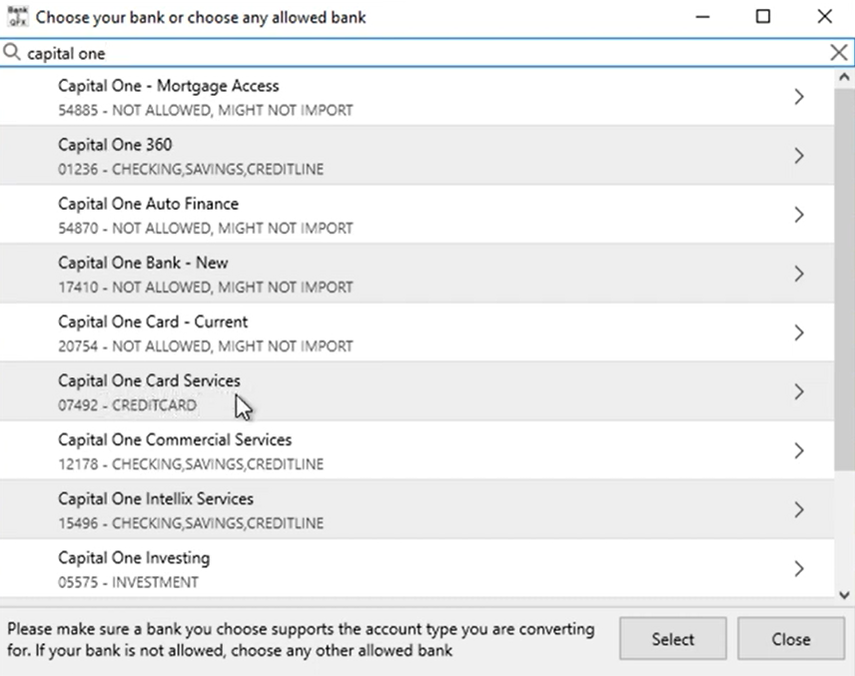Select 'Capital One Investing' bank name

[x=134, y=558]
